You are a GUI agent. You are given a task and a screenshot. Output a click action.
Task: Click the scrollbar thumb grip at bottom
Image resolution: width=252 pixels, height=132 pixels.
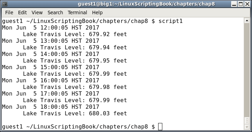point(247,121)
